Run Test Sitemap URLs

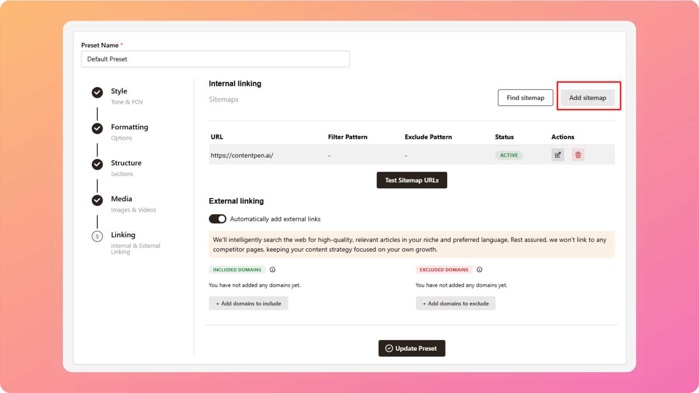click(412, 180)
